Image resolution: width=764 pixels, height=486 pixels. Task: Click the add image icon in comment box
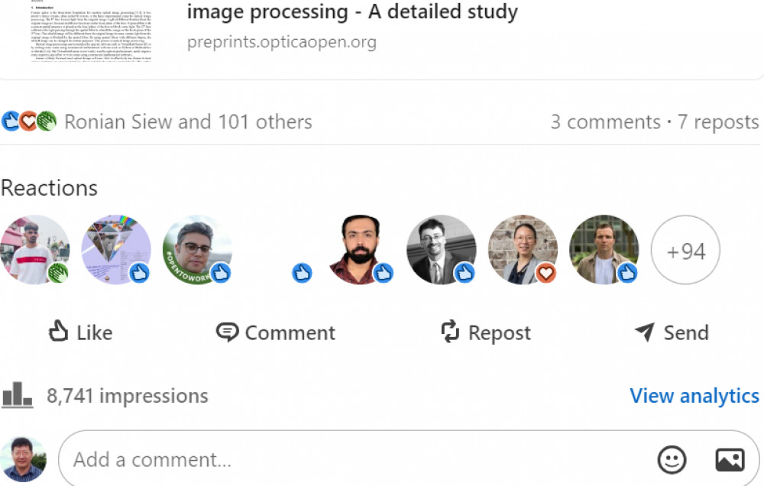730,460
